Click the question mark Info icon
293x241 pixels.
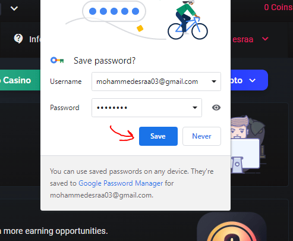[x=18, y=39]
